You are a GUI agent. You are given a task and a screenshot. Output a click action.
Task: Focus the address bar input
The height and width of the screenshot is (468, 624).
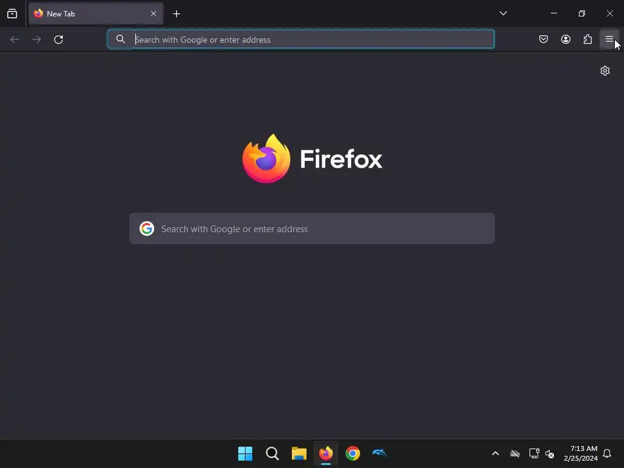click(301, 39)
